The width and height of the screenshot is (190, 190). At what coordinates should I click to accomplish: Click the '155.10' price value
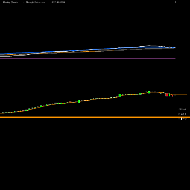[182, 109]
